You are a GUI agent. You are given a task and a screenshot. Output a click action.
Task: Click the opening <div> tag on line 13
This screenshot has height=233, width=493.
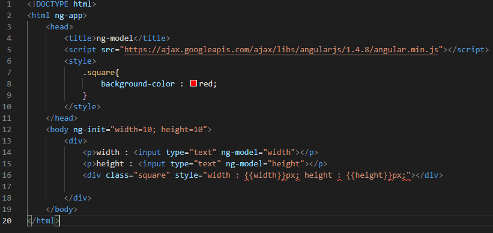[x=76, y=141]
